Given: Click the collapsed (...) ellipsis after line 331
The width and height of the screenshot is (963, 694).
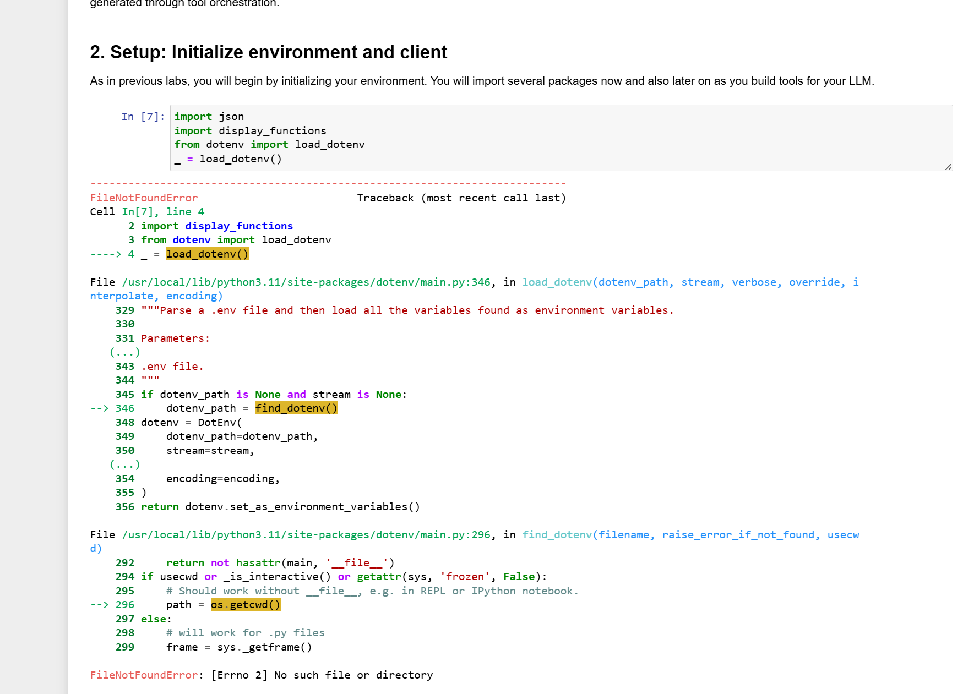Looking at the screenshot, I should tap(124, 352).
